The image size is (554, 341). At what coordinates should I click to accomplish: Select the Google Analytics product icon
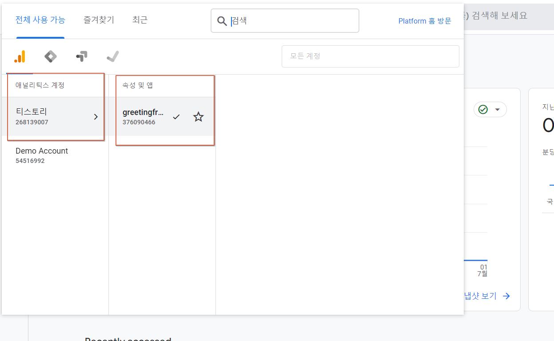click(x=20, y=56)
